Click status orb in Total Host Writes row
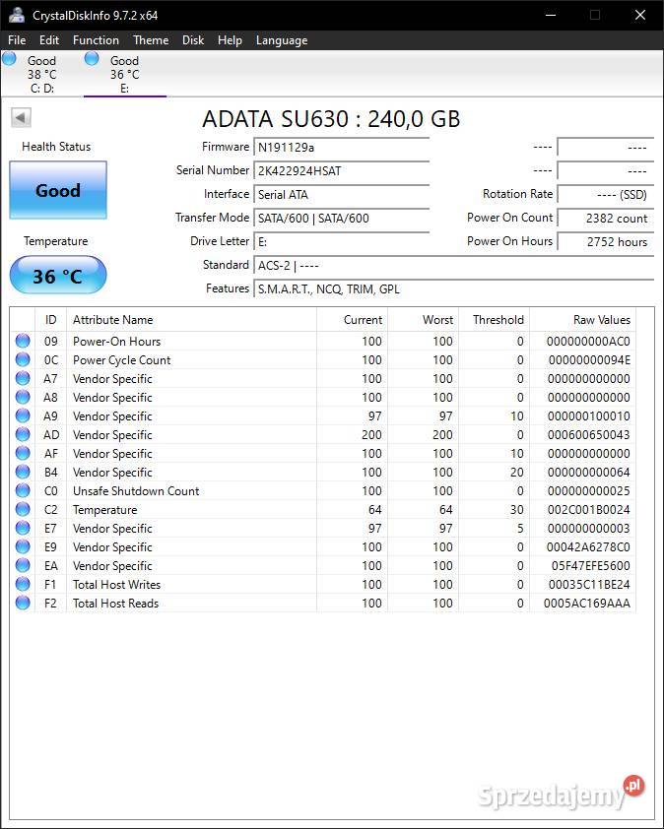Image resolution: width=664 pixels, height=829 pixels. [x=23, y=584]
